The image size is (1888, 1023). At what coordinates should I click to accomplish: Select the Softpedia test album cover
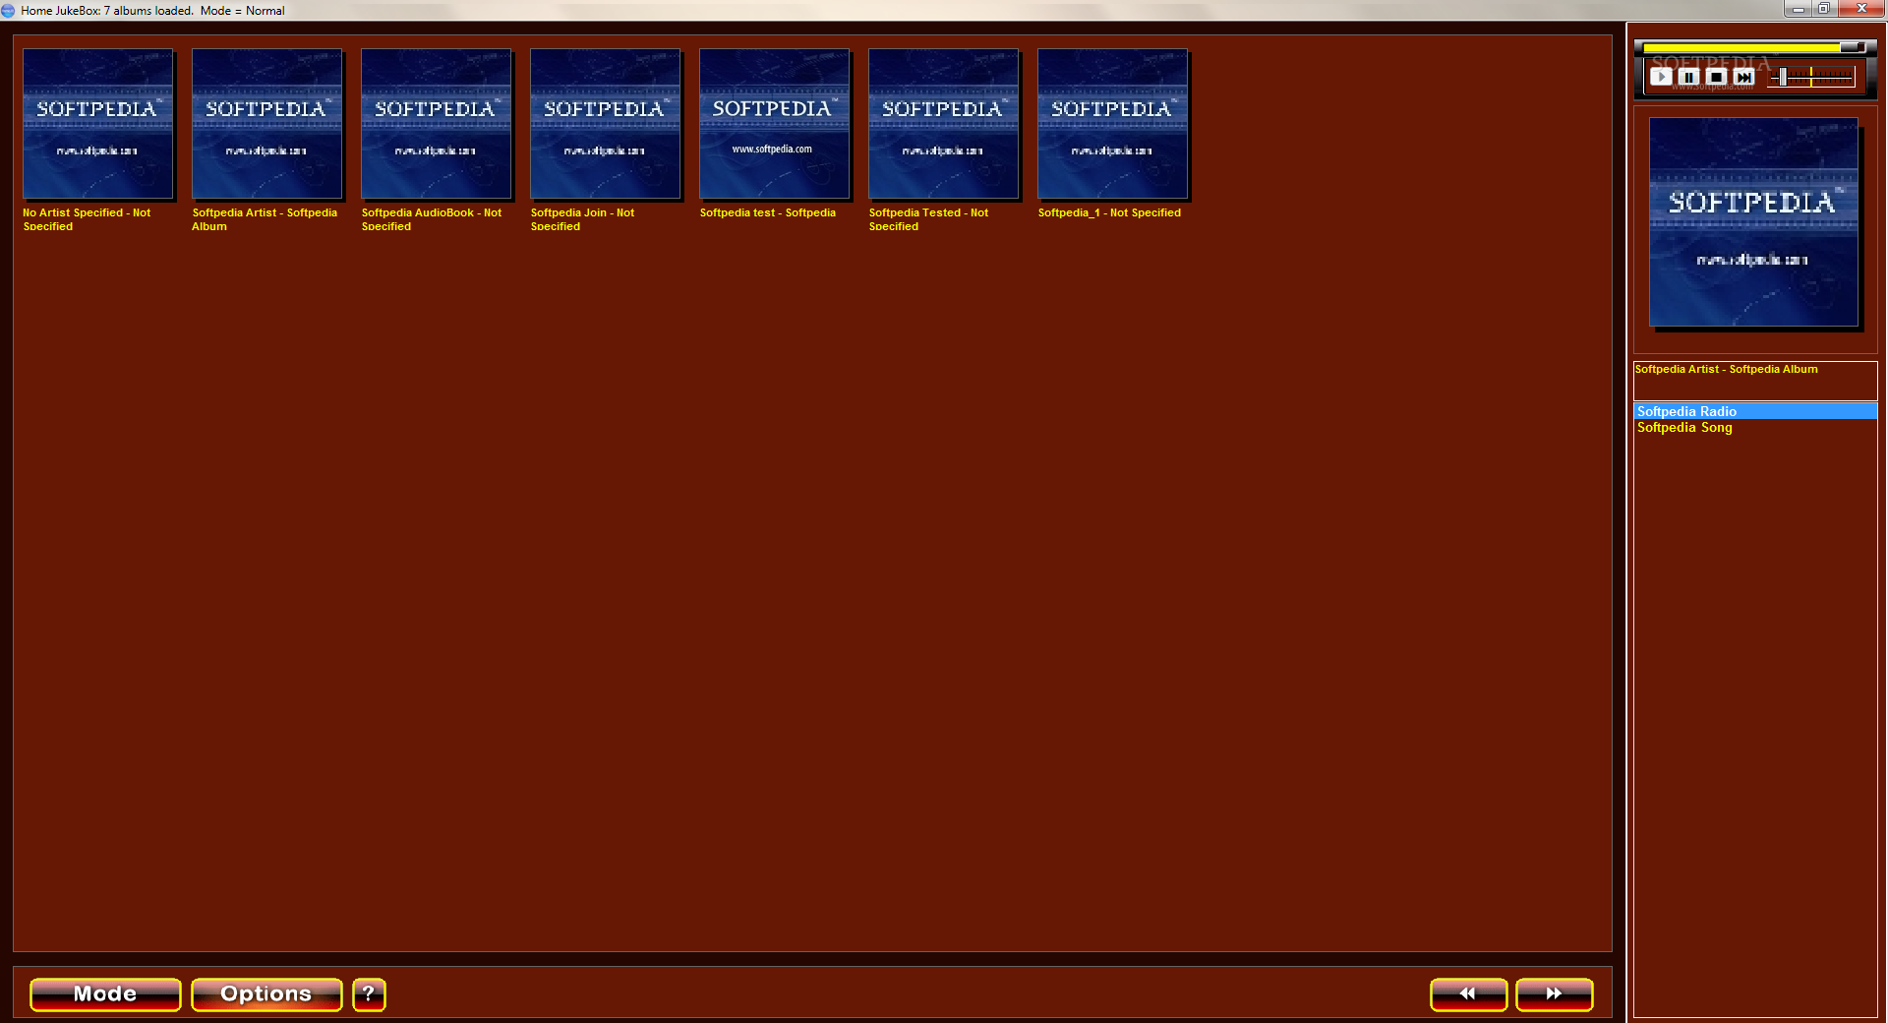point(775,124)
